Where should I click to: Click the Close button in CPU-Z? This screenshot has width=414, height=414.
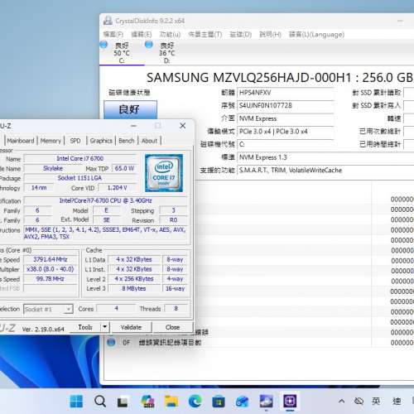[172, 327]
